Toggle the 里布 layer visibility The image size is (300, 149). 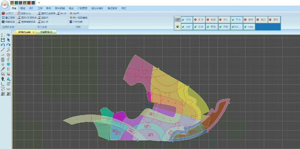(237, 20)
